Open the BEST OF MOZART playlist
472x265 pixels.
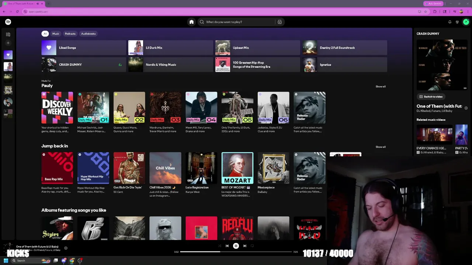click(x=237, y=174)
